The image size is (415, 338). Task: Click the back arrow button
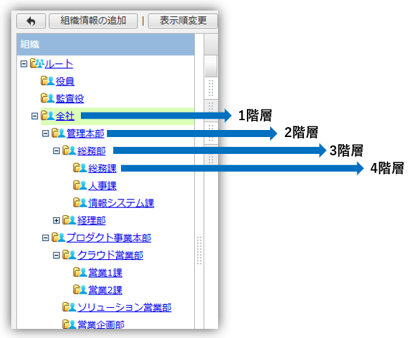coord(31,21)
